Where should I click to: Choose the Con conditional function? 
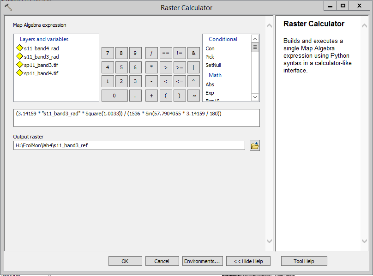point(210,48)
